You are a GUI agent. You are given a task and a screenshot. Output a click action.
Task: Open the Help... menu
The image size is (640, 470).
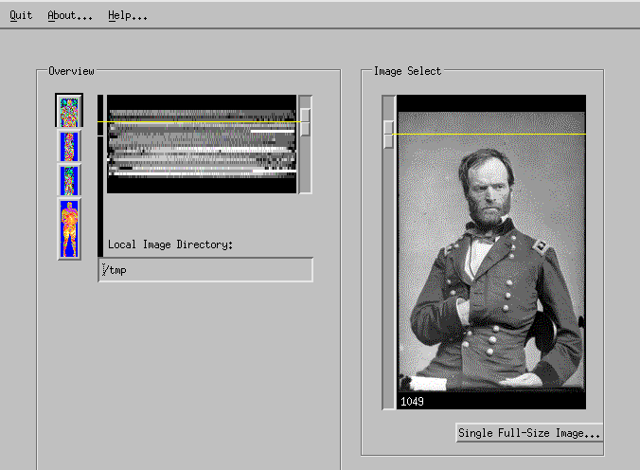[128, 15]
